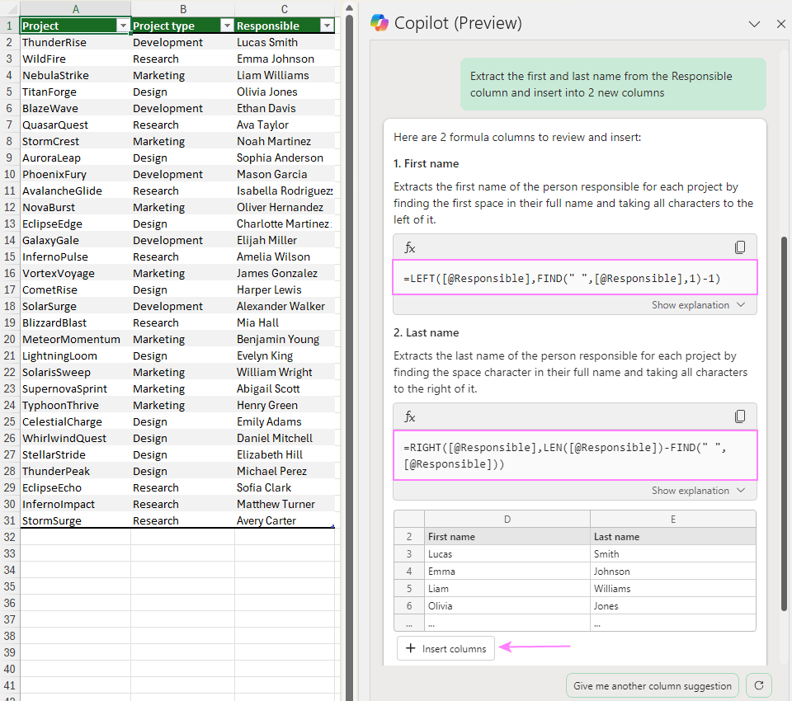
Task: Select cell Emma Johnson
Action: (x=285, y=59)
